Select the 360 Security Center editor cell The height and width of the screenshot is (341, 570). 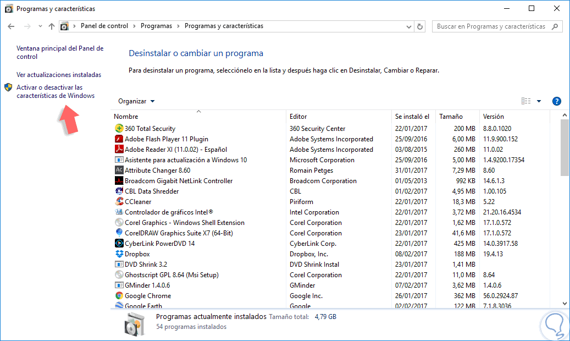click(317, 129)
